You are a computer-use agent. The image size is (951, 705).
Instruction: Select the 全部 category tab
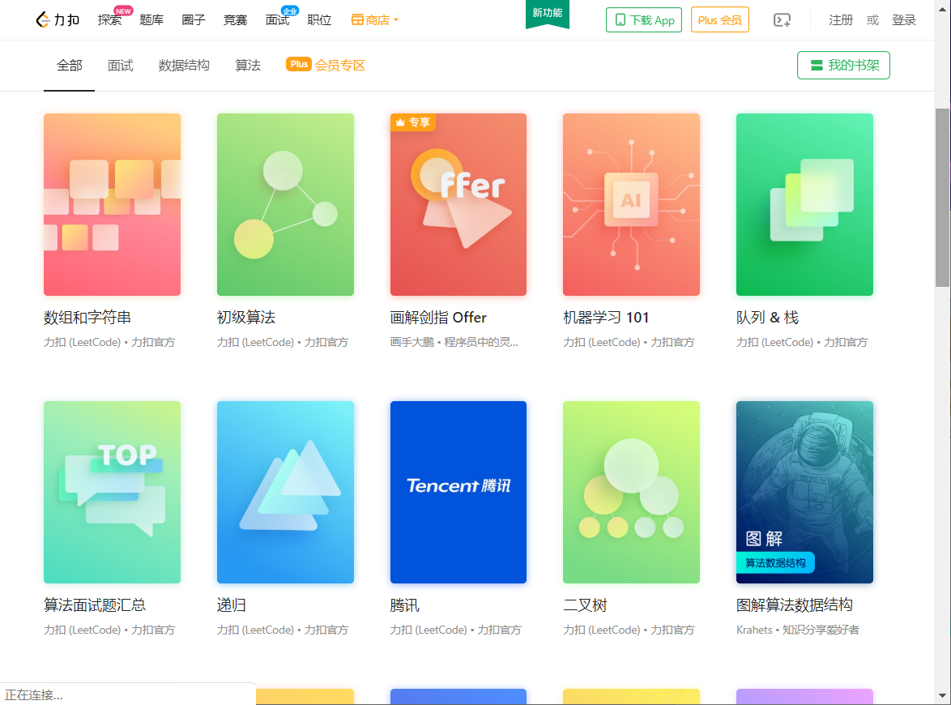(69, 66)
